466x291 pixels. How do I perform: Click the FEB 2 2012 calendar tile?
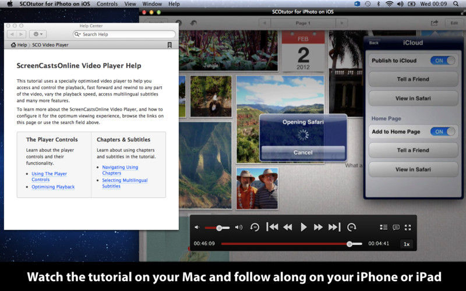[303, 51]
